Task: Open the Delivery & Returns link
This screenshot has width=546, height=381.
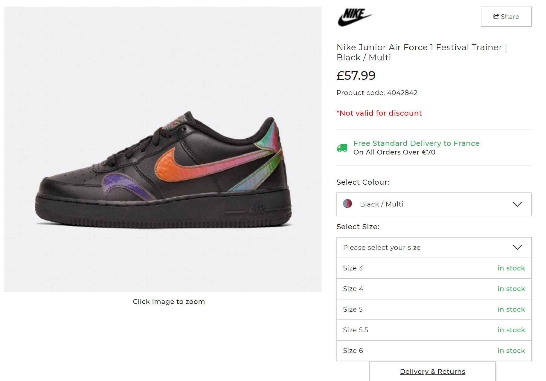Action: coord(432,371)
